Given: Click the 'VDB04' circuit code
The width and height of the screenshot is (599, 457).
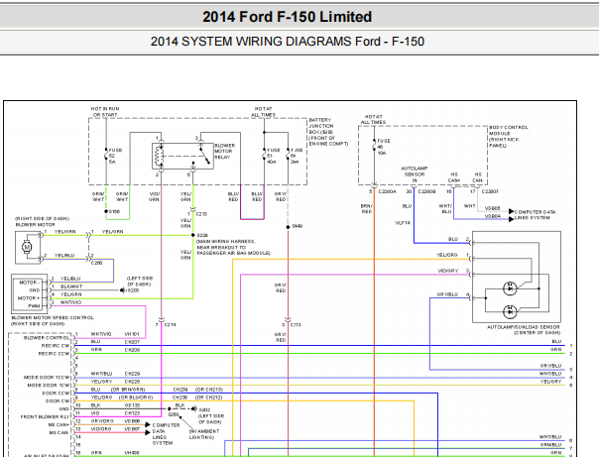Looking at the screenshot, I should [x=493, y=216].
